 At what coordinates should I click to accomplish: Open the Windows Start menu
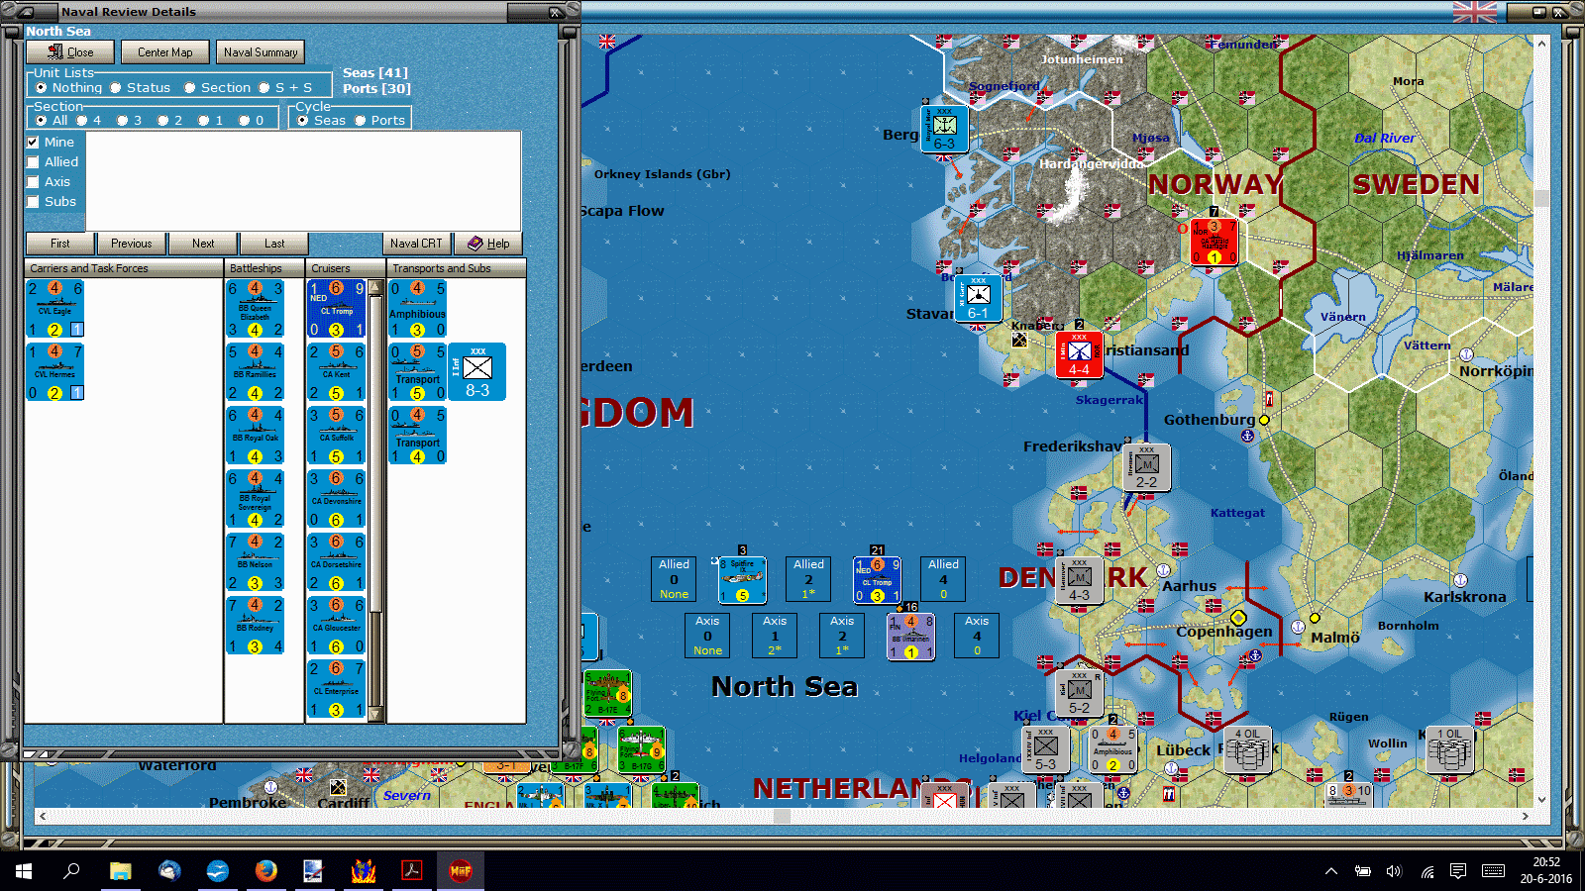tap(24, 871)
